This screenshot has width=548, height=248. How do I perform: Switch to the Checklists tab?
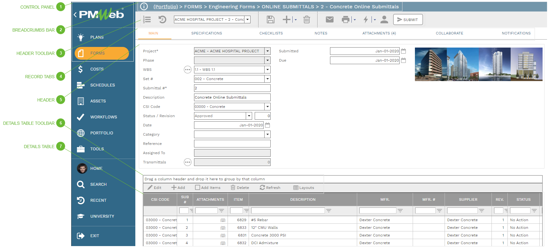[x=271, y=33]
